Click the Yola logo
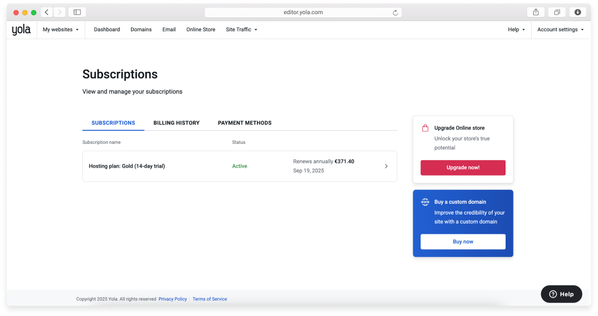598x316 pixels. pos(21,29)
